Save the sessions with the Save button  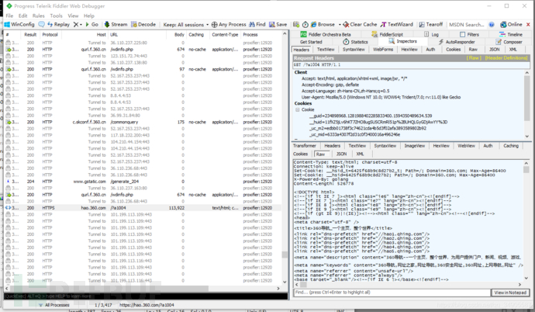278,25
